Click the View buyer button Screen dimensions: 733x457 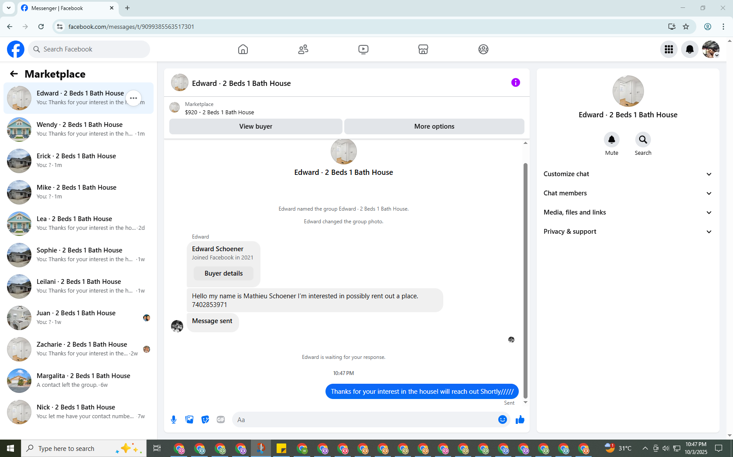click(x=256, y=126)
